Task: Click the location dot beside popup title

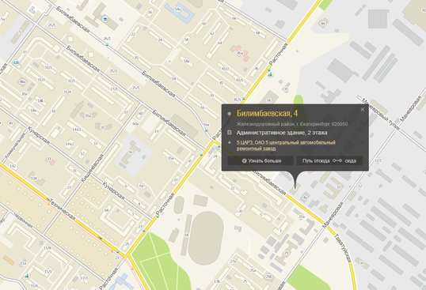Action: pos(230,114)
